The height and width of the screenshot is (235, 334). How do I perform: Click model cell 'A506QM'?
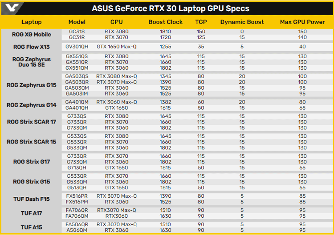pos(77,230)
